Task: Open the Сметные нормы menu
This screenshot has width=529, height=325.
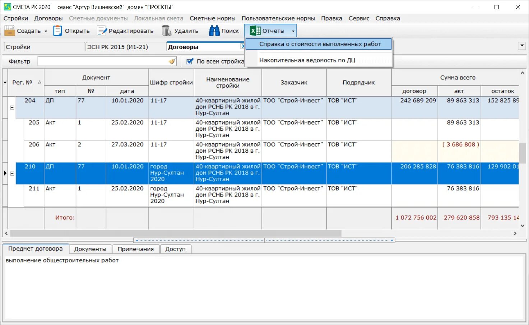Action: pos(213,18)
